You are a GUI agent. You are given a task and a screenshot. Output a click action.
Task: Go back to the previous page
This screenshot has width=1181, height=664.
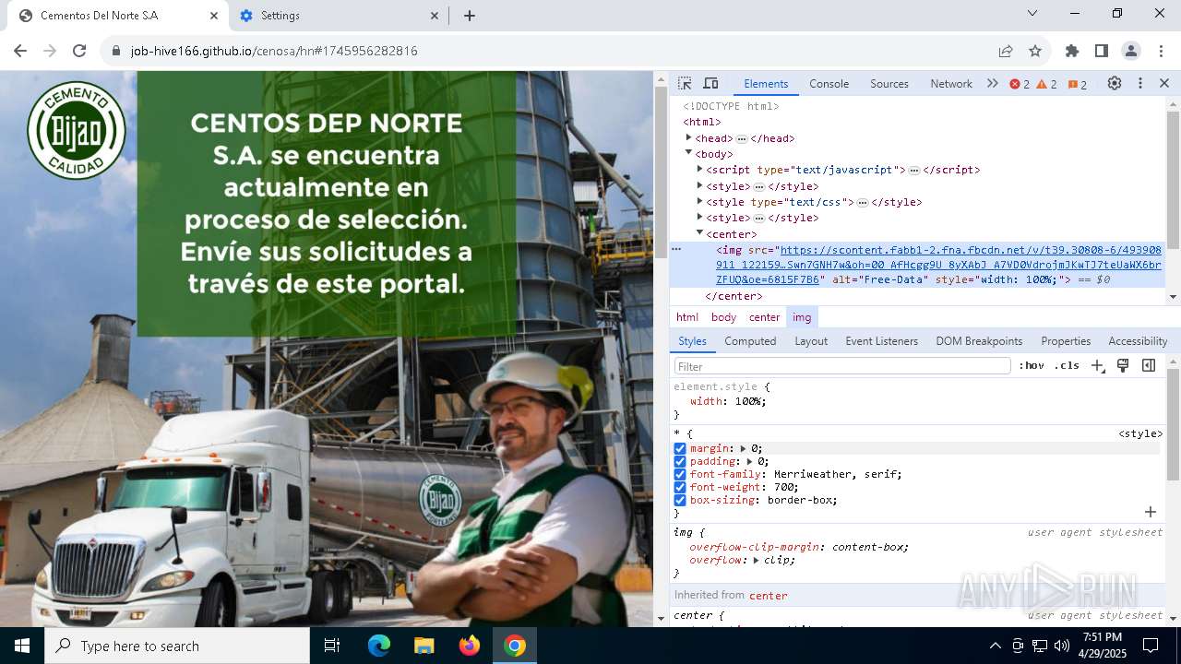click(x=20, y=51)
